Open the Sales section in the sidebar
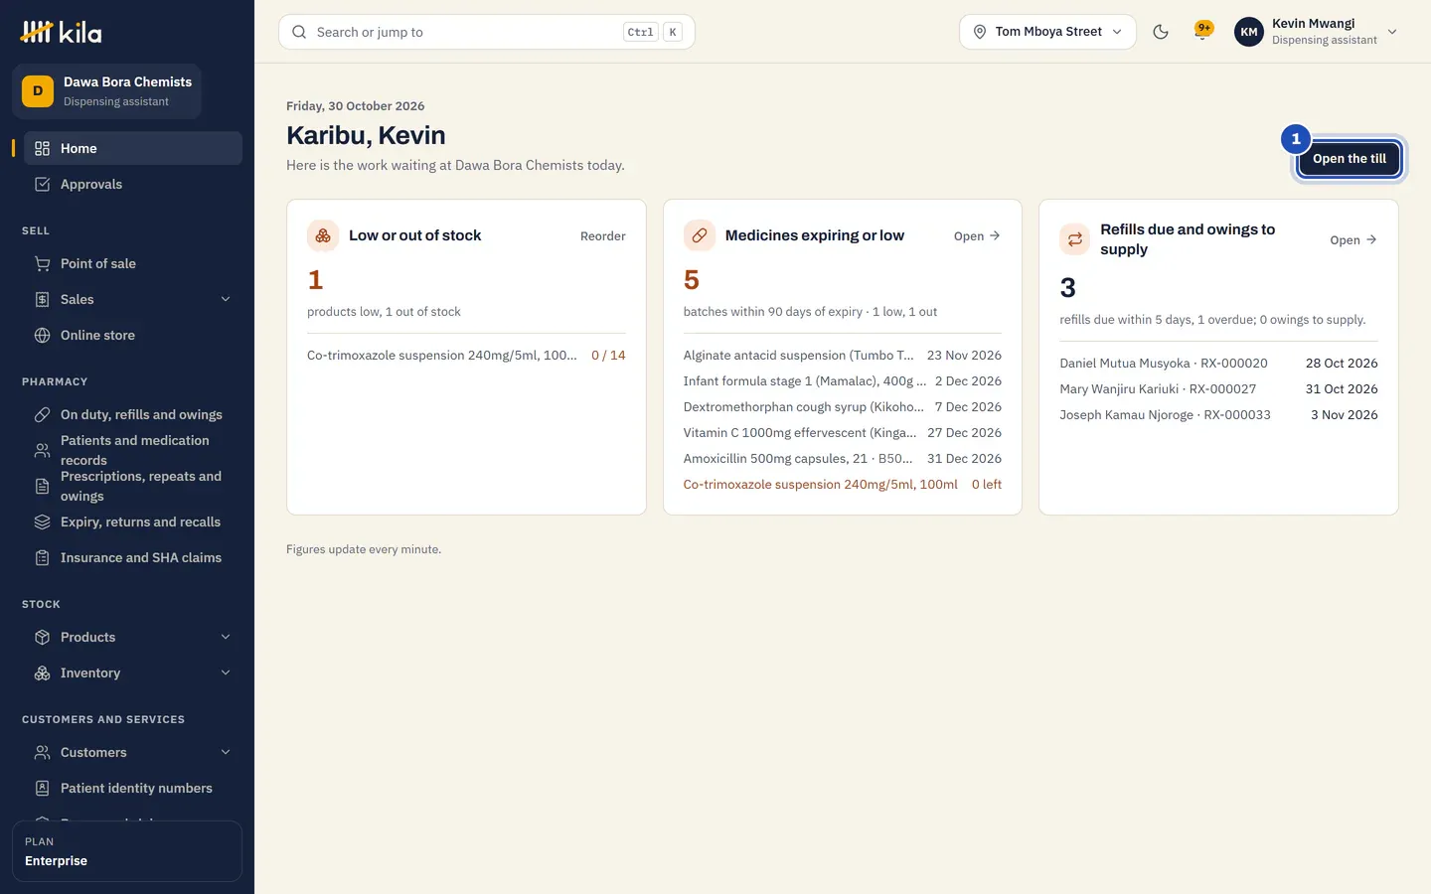The width and height of the screenshot is (1431, 894). pyautogui.click(x=133, y=299)
